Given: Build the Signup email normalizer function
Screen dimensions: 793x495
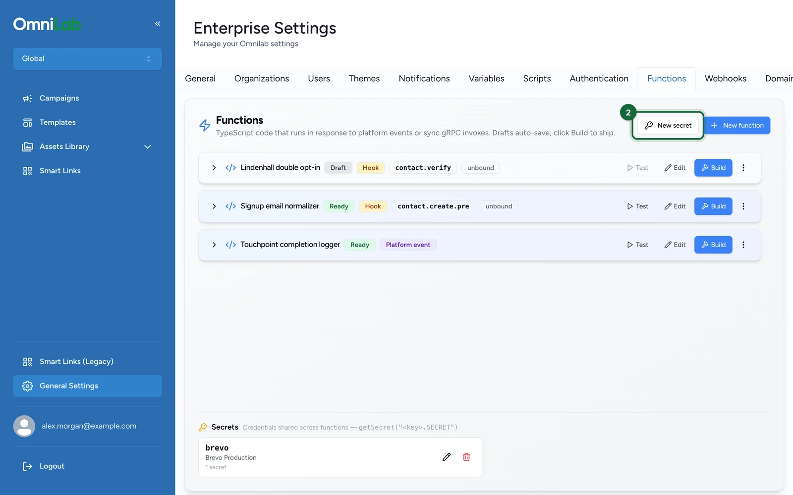Looking at the screenshot, I should [713, 206].
